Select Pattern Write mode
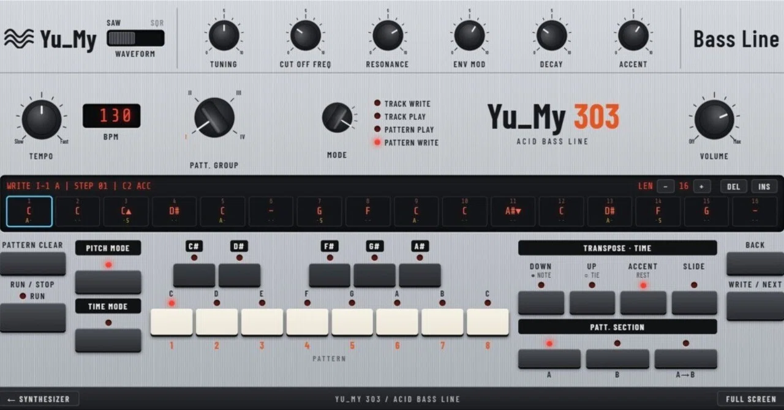The width and height of the screenshot is (784, 410). coord(406,142)
